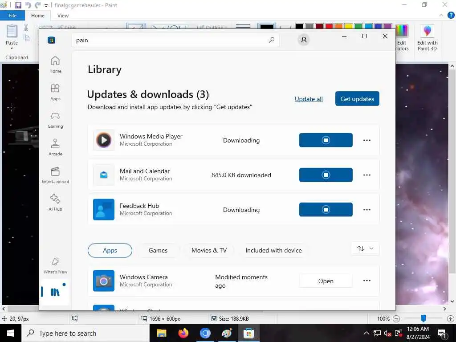This screenshot has height=342, width=456.
Task: Click the Microsoft Store logo icon
Action: coord(52,40)
